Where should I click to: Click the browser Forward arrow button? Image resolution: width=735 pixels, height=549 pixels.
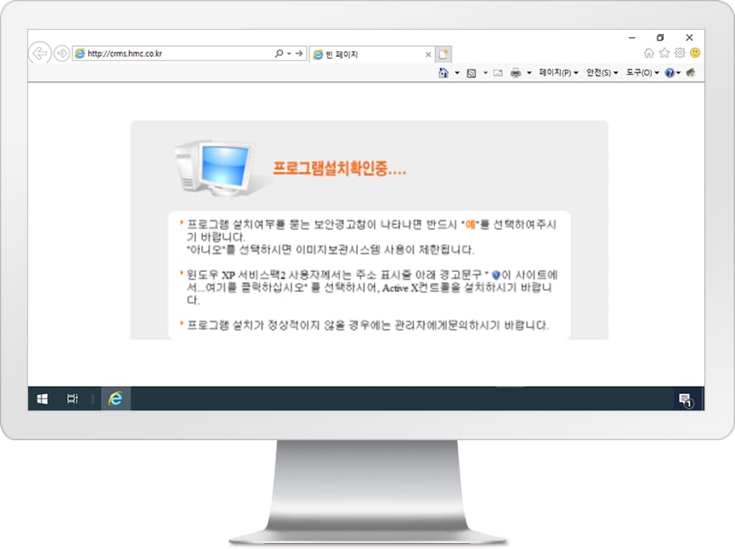click(61, 54)
